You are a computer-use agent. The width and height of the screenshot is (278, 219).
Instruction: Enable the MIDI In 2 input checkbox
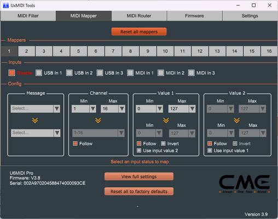pos(161,73)
